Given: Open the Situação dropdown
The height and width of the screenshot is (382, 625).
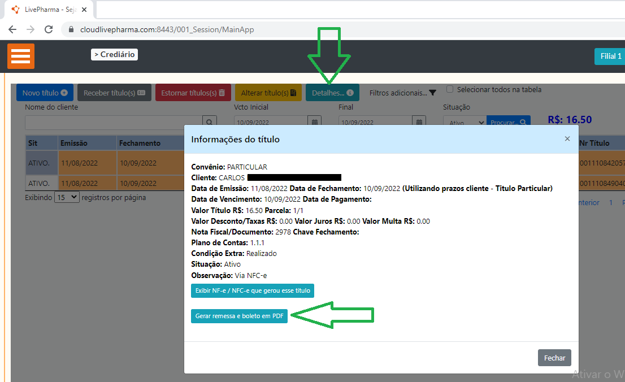Looking at the screenshot, I should pyautogui.click(x=464, y=122).
